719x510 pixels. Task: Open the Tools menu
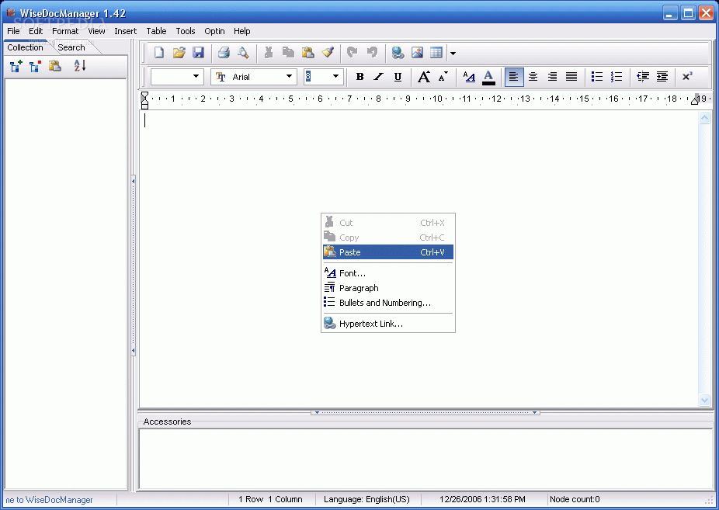(x=186, y=31)
